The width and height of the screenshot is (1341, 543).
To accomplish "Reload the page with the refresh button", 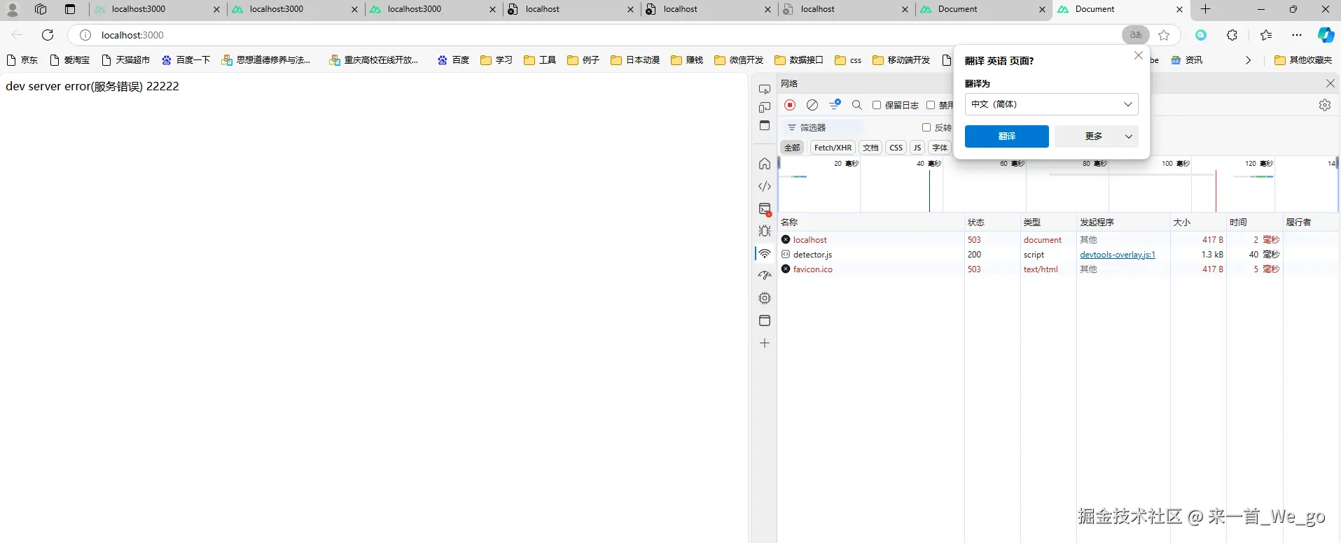I will [48, 35].
